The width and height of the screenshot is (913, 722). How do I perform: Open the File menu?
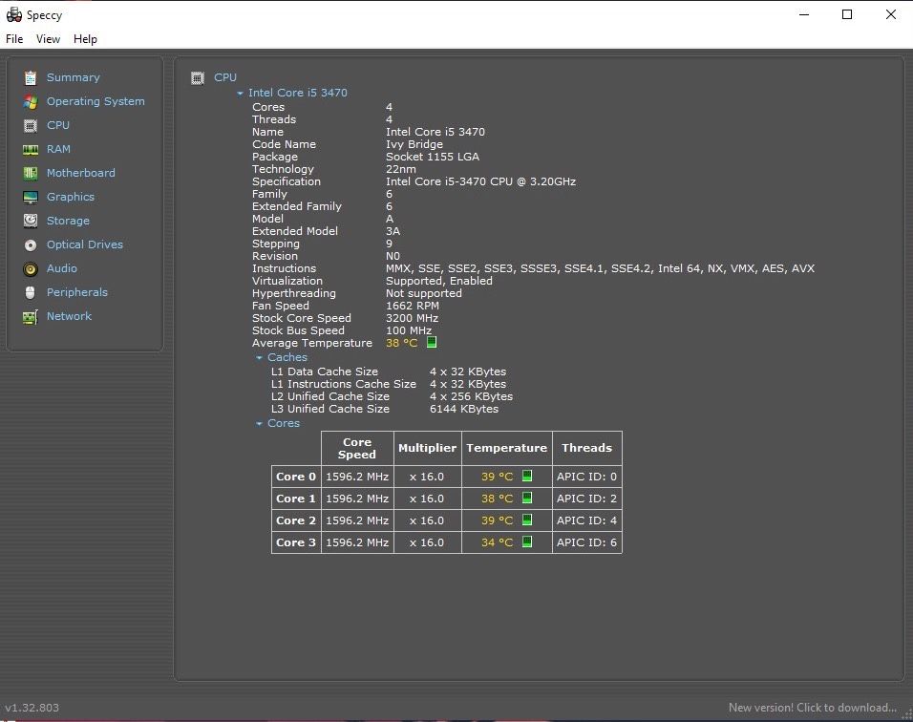tap(14, 39)
